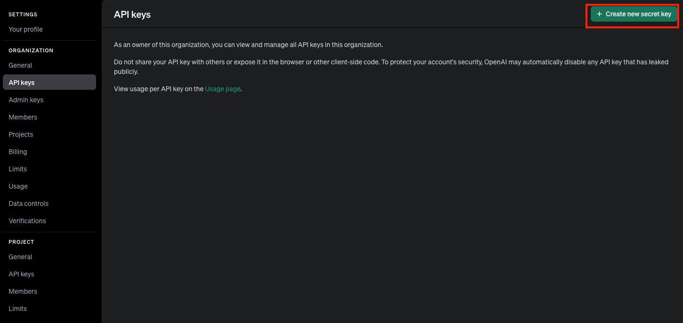
Task: Open the Admin keys page
Action: pos(26,100)
